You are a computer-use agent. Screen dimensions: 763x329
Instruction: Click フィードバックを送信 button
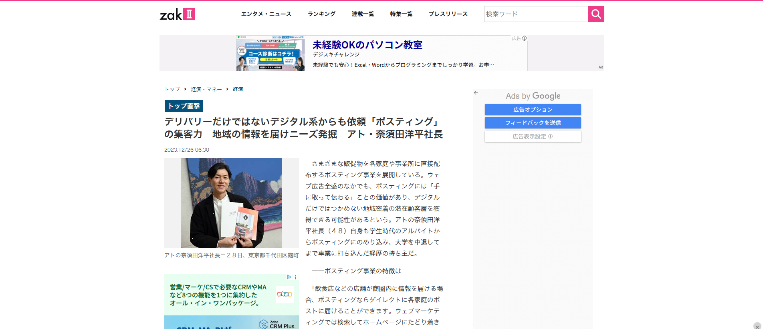pos(533,123)
